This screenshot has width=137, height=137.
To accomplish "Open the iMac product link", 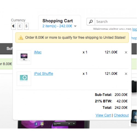I will point(38,52).
